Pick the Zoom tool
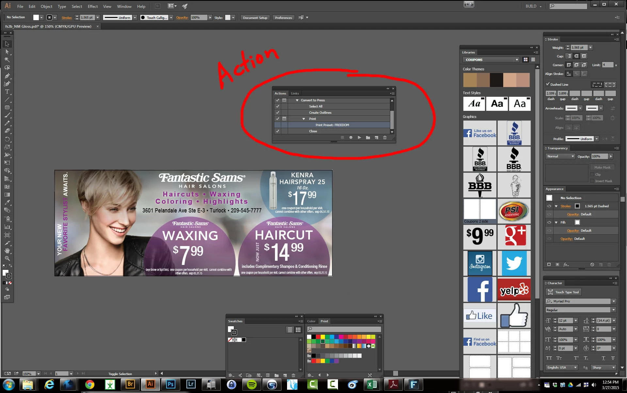Image resolution: width=627 pixels, height=393 pixels. [x=7, y=258]
